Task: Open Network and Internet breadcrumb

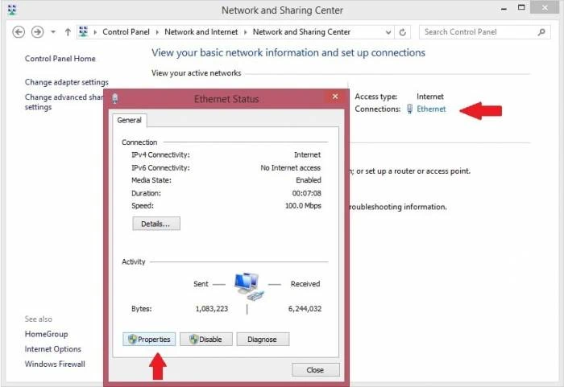Action: coord(201,32)
